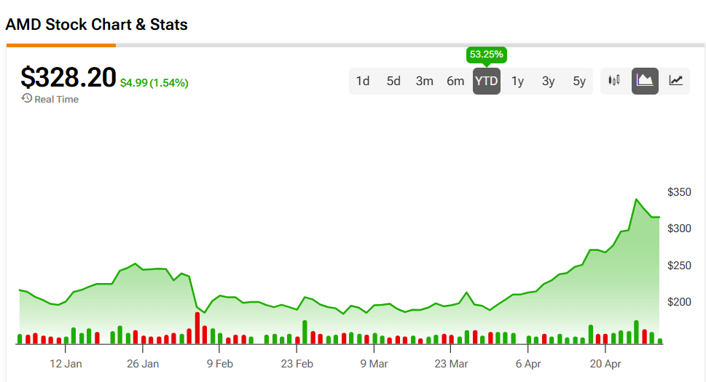Click the AMD Stock Chart & Stats heading
Viewport: 706px width, 382px height.
pyautogui.click(x=96, y=25)
